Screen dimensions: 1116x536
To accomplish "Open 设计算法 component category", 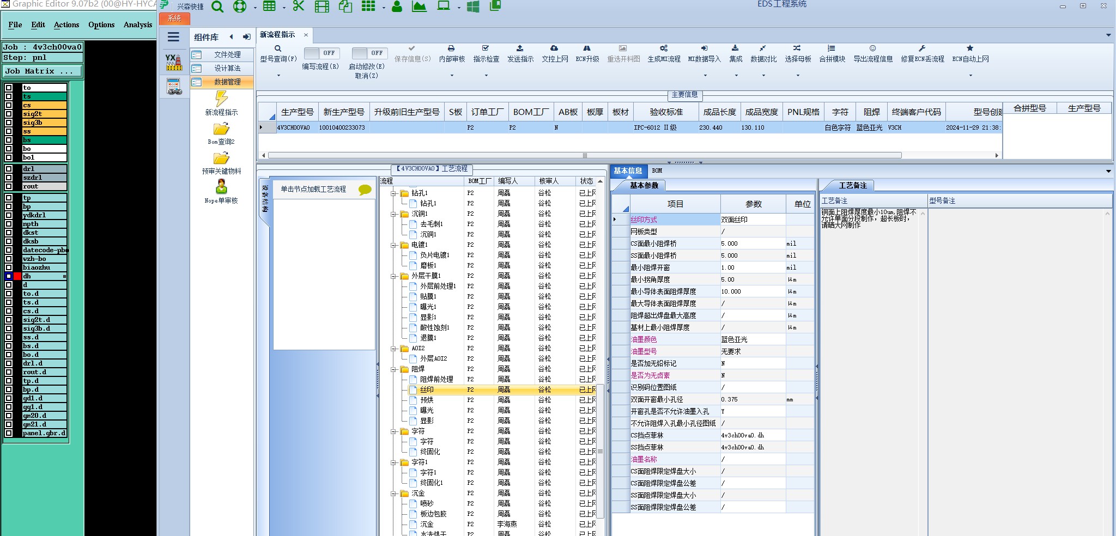I will point(222,68).
